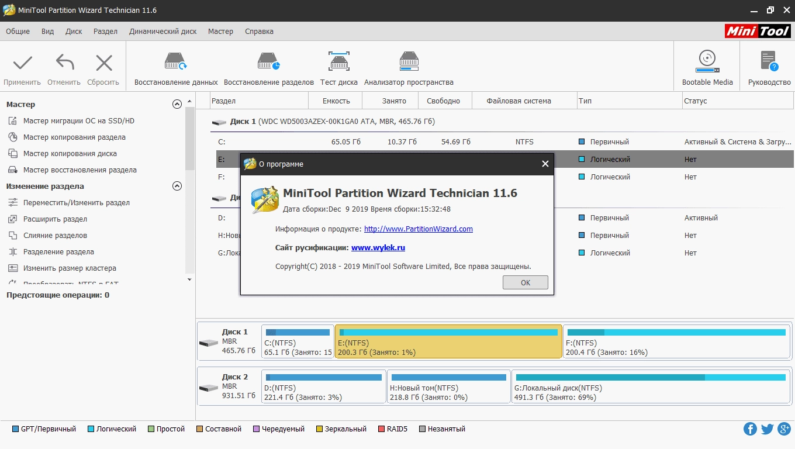This screenshot has width=795, height=449.
Task: Sort by the Статус column header
Action: (737, 101)
